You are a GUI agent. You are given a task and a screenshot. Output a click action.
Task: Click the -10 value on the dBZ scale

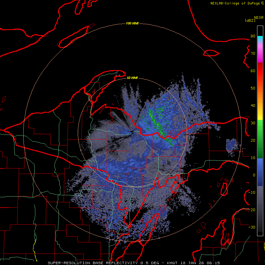[252, 193]
